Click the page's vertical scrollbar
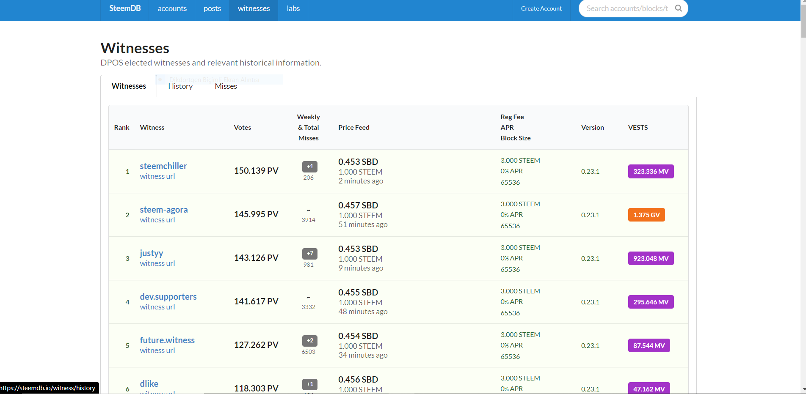The image size is (806, 394). click(803, 197)
